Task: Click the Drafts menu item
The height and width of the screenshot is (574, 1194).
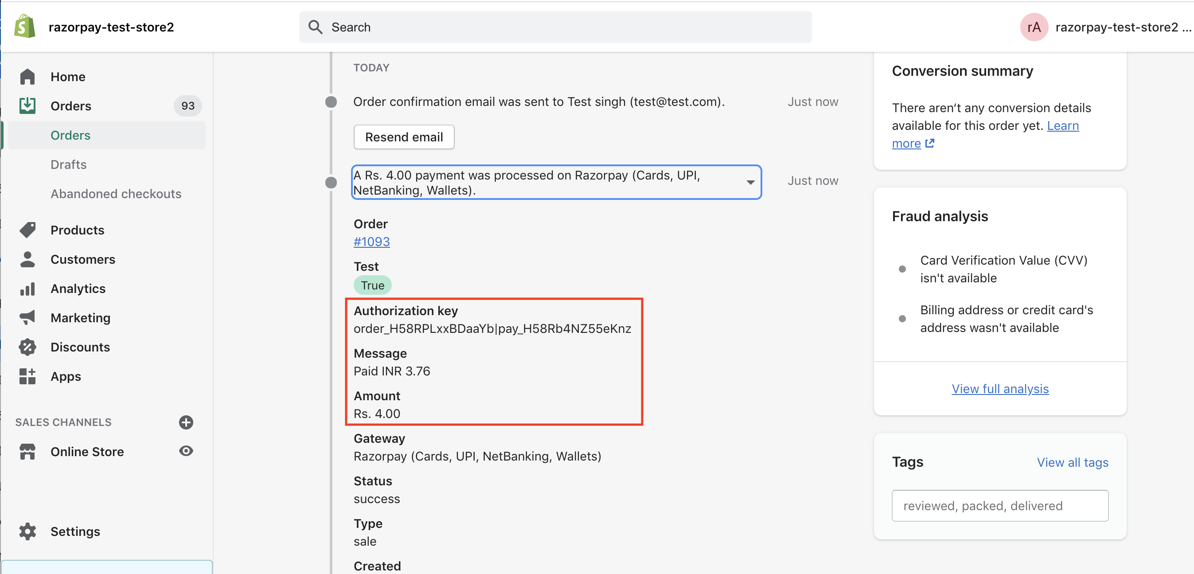Action: pos(69,164)
